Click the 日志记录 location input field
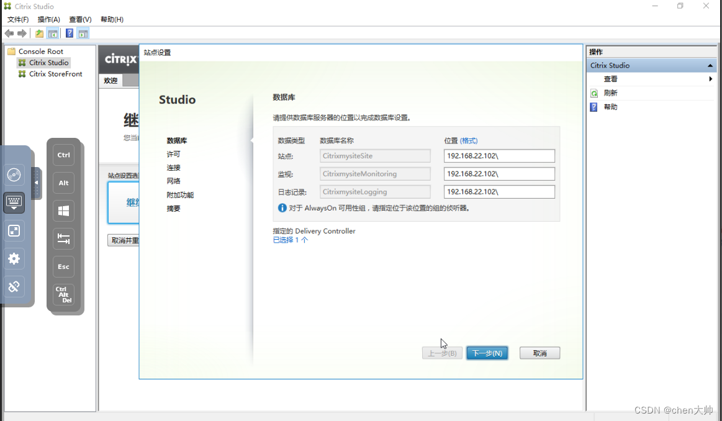Viewport: 722px width, 421px height. click(499, 192)
